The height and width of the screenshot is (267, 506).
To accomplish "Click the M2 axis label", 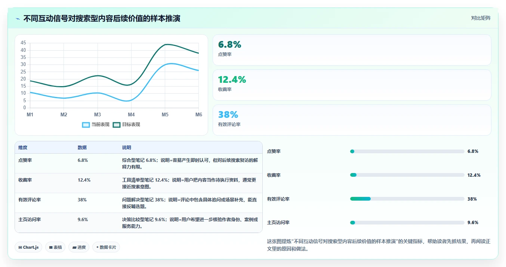I will tap(64, 114).
